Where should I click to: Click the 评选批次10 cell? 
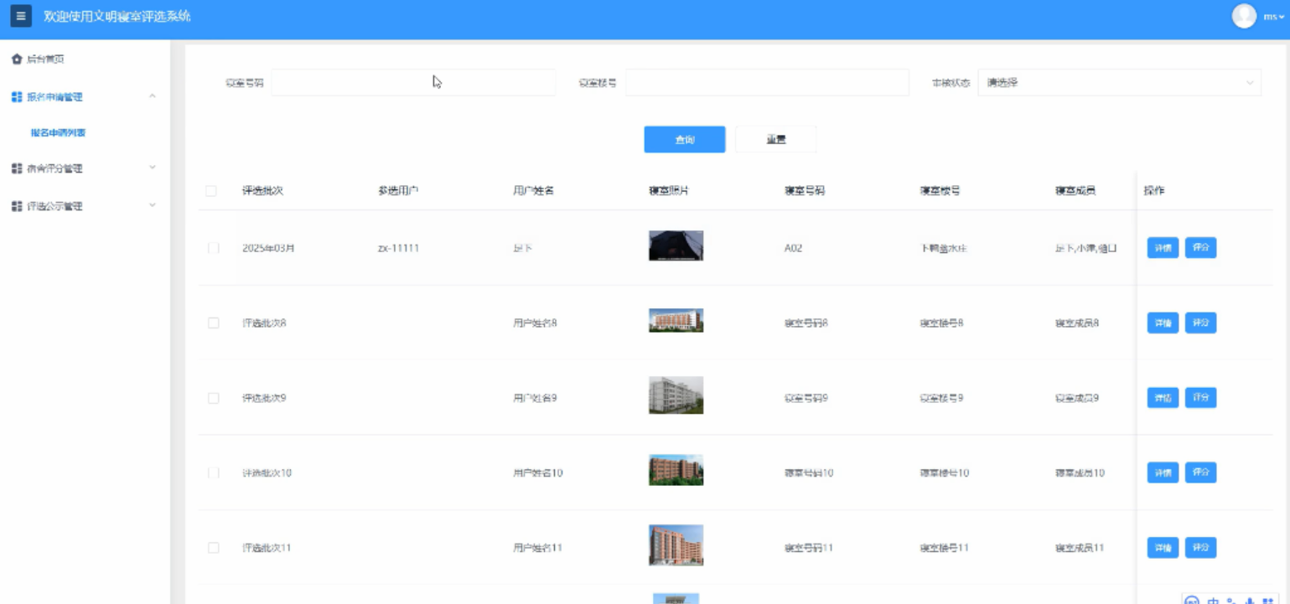pos(267,473)
